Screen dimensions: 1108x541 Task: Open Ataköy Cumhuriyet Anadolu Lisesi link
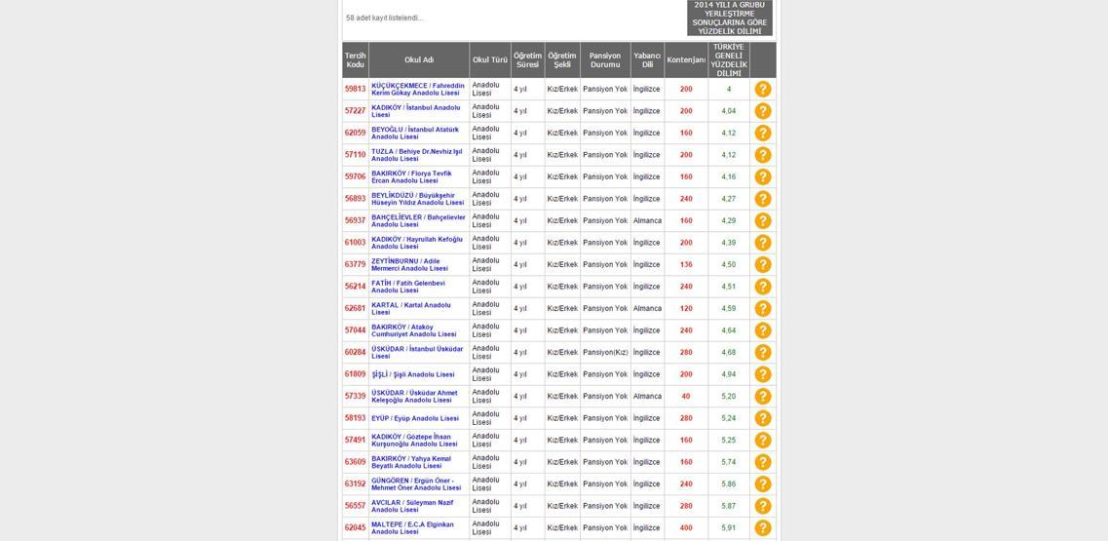[413, 330]
